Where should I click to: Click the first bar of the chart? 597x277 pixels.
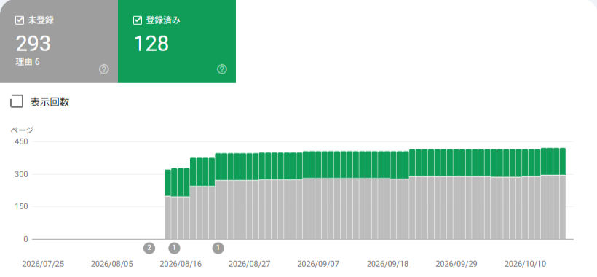click(x=167, y=205)
